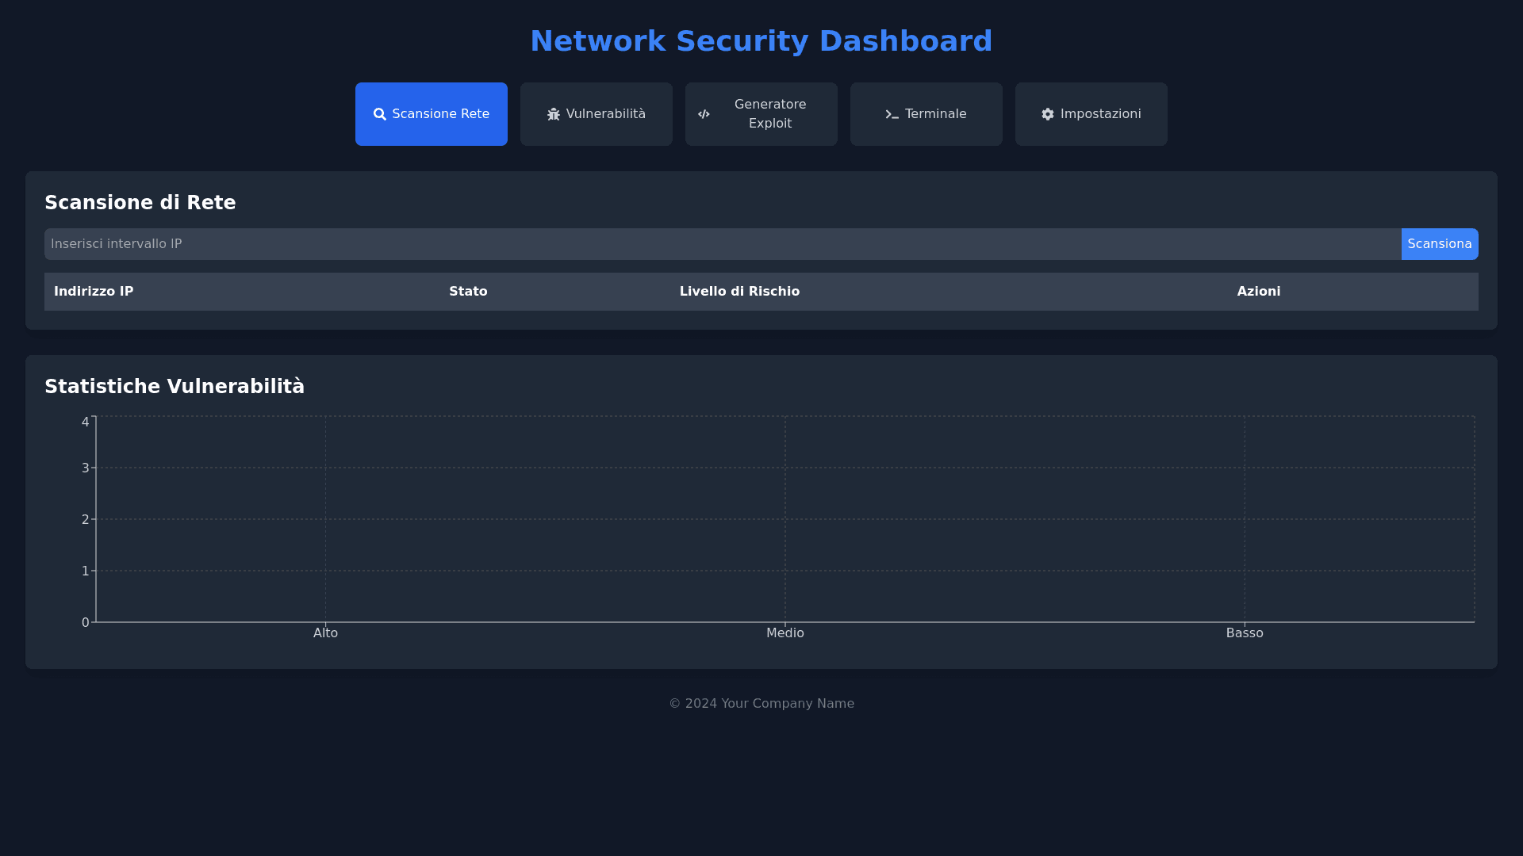Open the Terminale tab

[x=926, y=114]
